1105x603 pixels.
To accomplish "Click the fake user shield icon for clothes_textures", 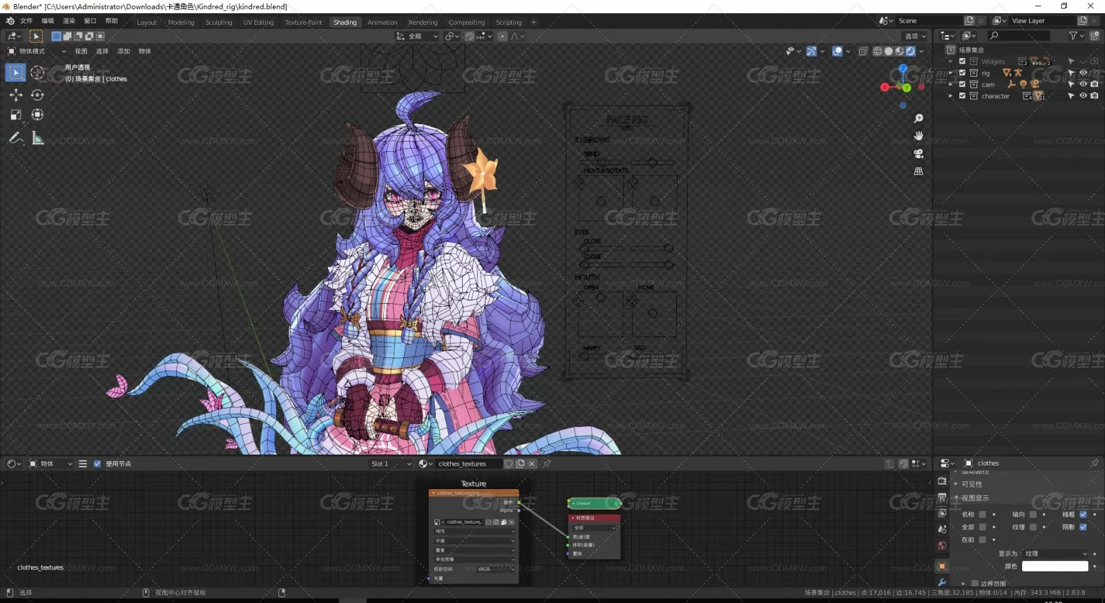I will point(509,463).
